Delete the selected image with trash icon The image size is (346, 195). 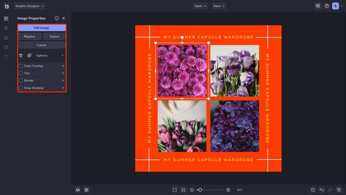[21, 55]
